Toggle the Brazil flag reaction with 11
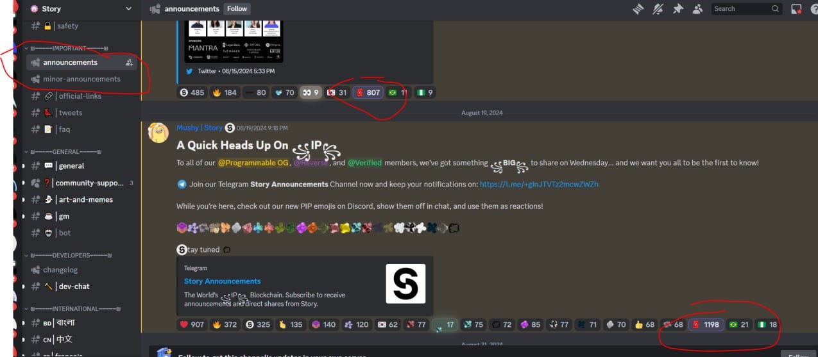Viewport: 818px width, 357px height. point(398,92)
